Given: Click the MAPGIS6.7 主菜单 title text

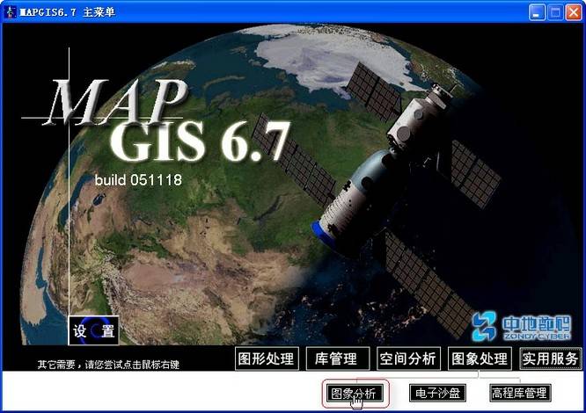Looking at the screenshot, I should (67, 12).
